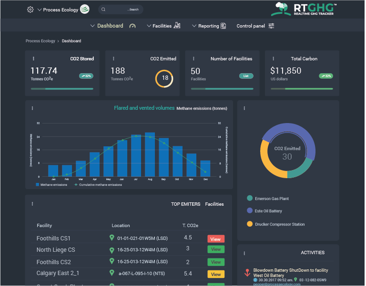Click yellow View button for Calgary East 2_1
Screen dimensions: 366x286
[x=216, y=274]
